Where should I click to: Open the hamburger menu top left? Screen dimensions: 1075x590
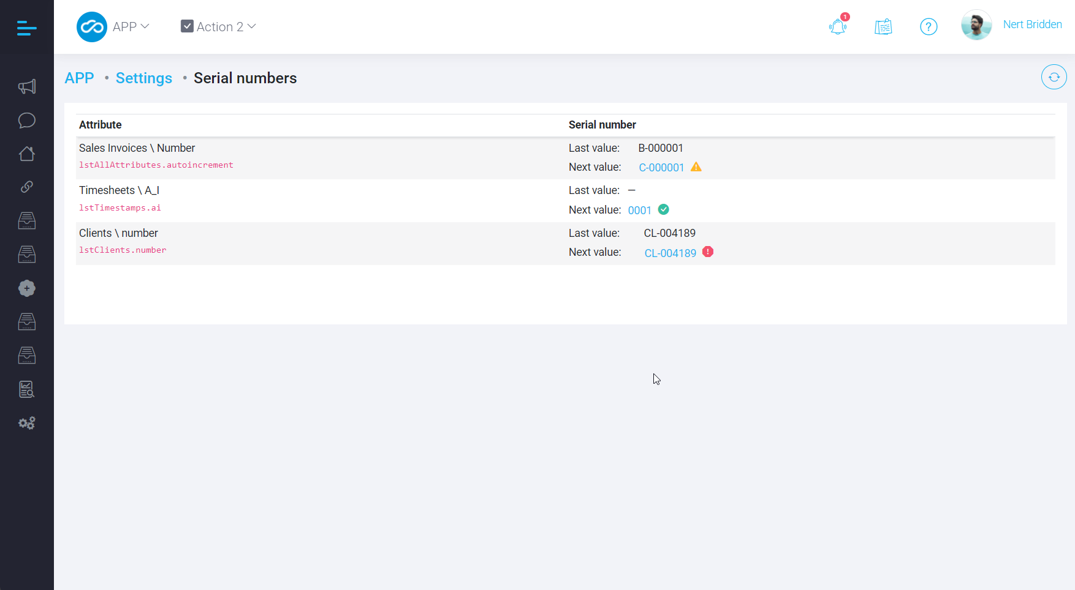(27, 27)
